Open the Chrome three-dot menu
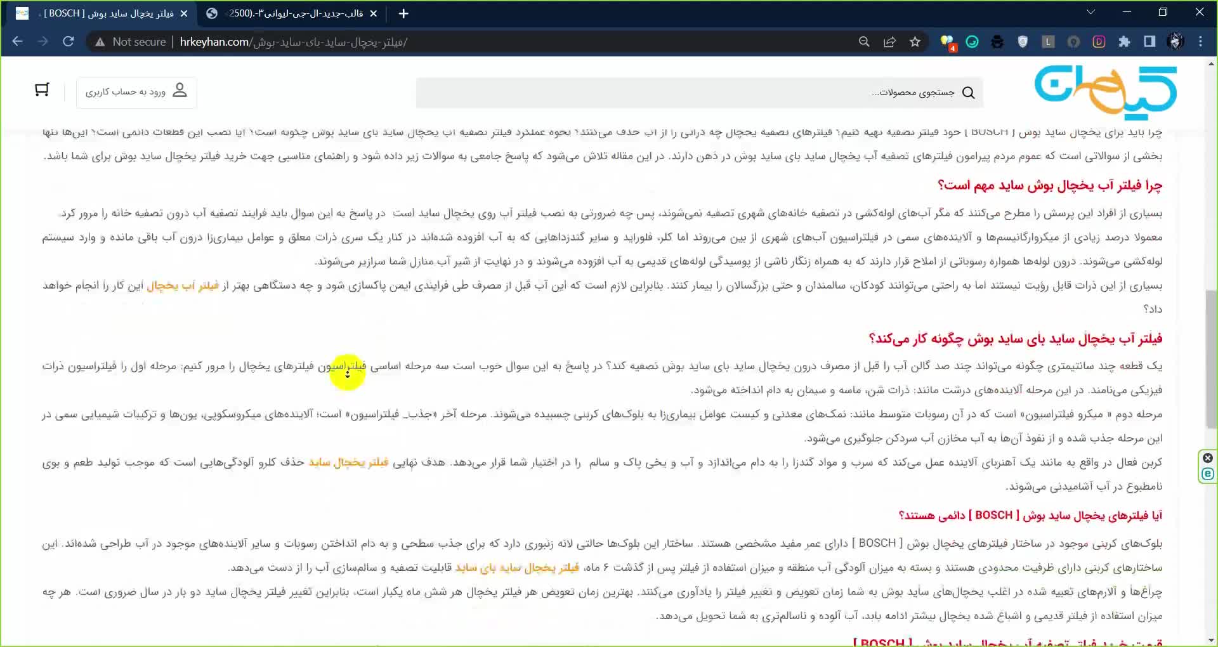Viewport: 1218px width, 647px height. 1200,42
